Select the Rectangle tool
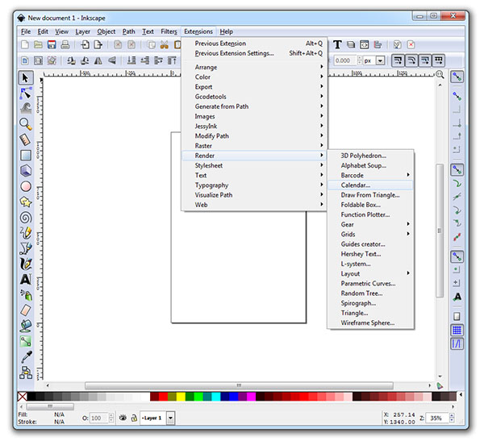Viewport: 484px width, 445px height. click(x=26, y=155)
